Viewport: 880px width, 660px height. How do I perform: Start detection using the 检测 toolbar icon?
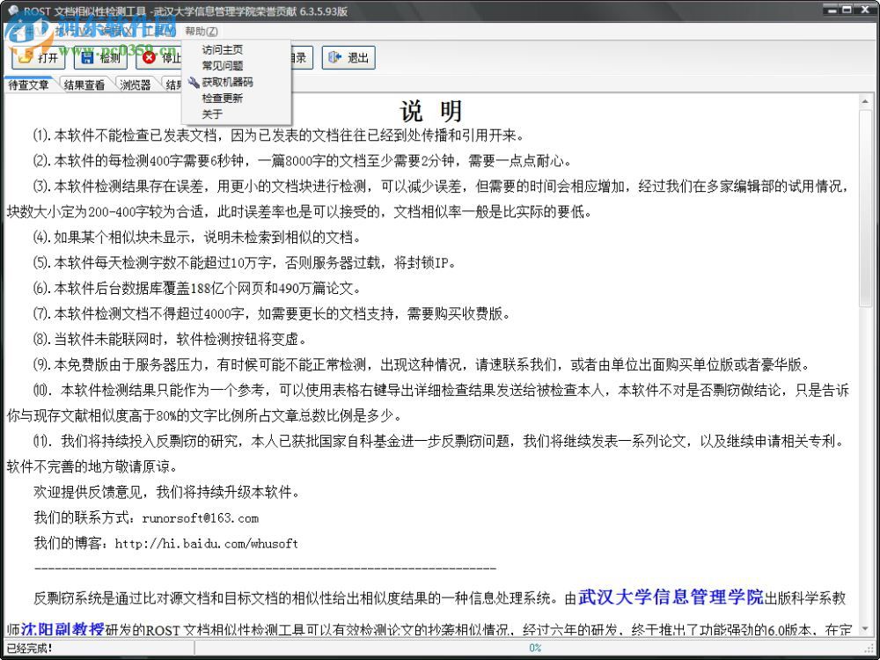99,58
